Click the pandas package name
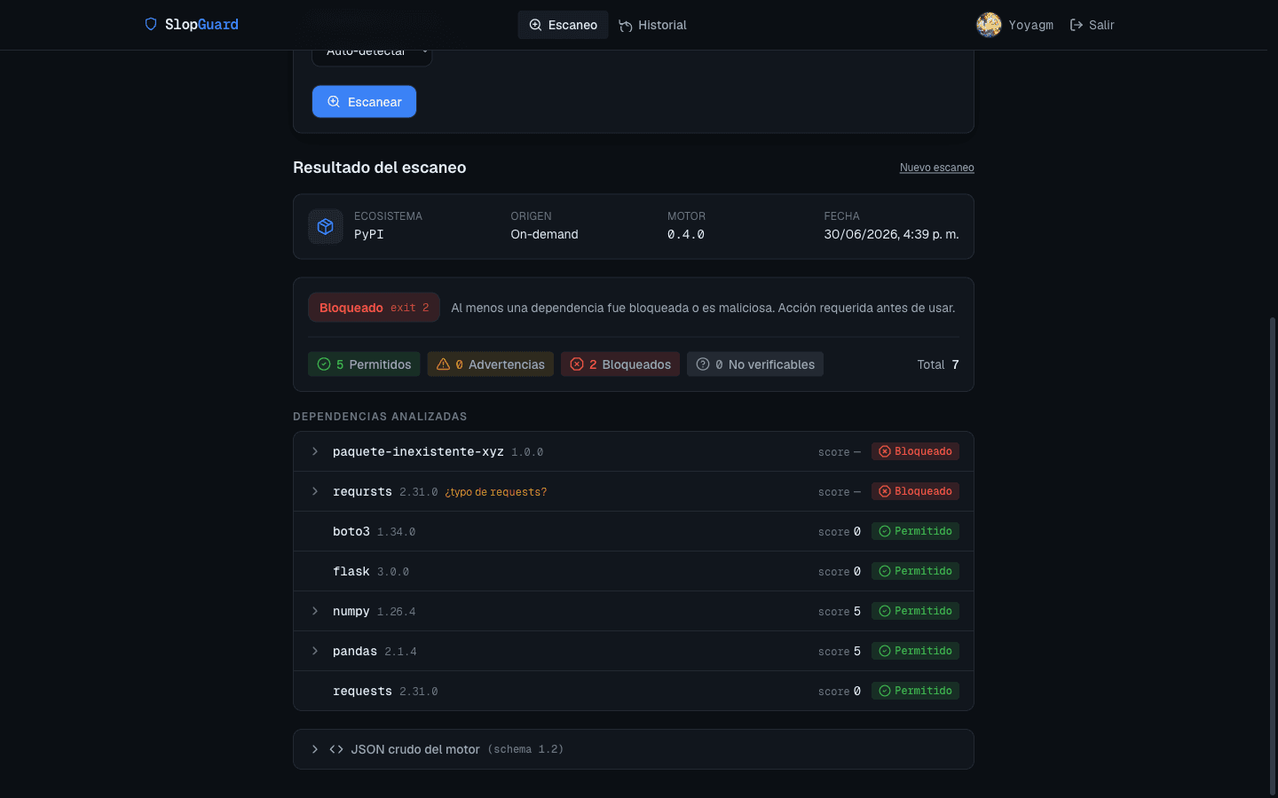This screenshot has width=1278, height=798. [355, 651]
